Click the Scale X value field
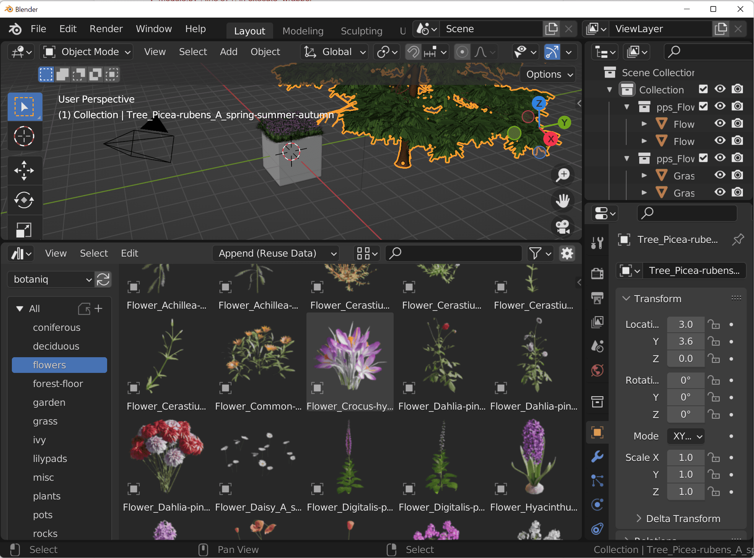Image resolution: width=754 pixels, height=558 pixels. coord(686,458)
